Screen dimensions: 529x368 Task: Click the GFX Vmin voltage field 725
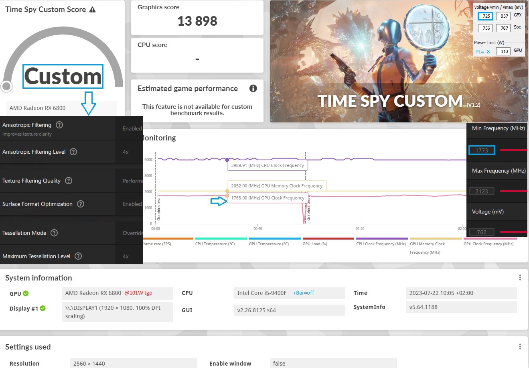coord(485,16)
